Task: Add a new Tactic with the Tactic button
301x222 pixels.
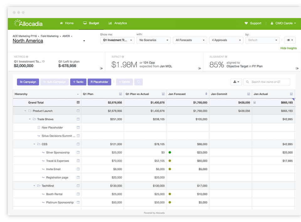Action: 78,82
